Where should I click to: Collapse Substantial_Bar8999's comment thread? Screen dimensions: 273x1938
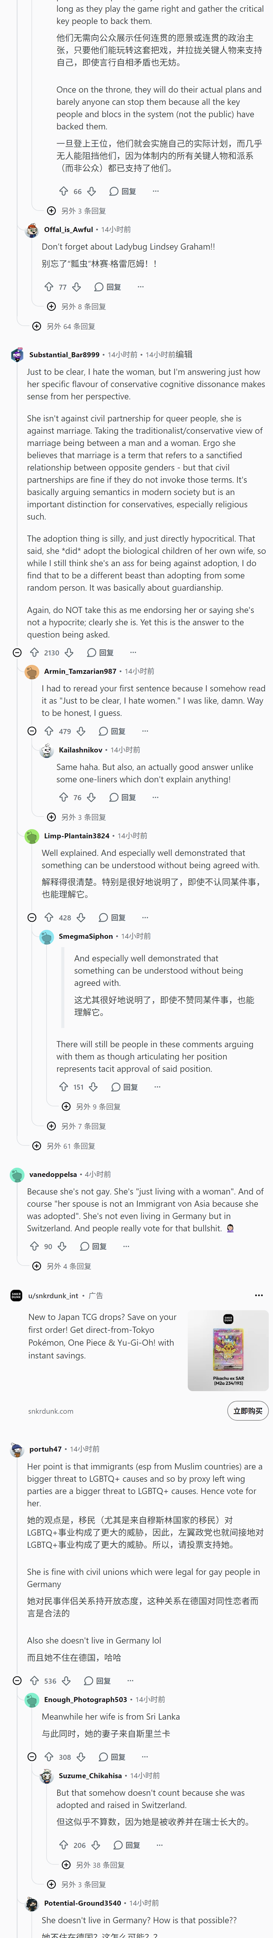pos(17,652)
